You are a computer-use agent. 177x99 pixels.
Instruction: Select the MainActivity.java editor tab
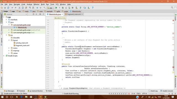[x=55, y=14]
